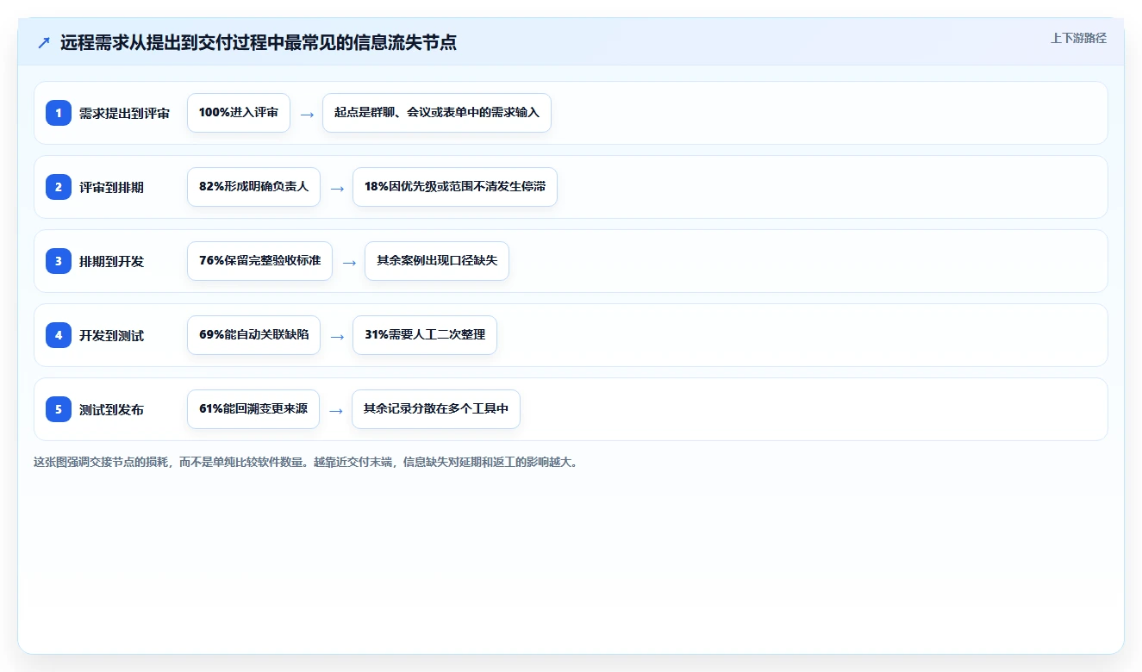Click the 测试到发布 stage label
The height and width of the screenshot is (672, 1142).
coord(111,409)
